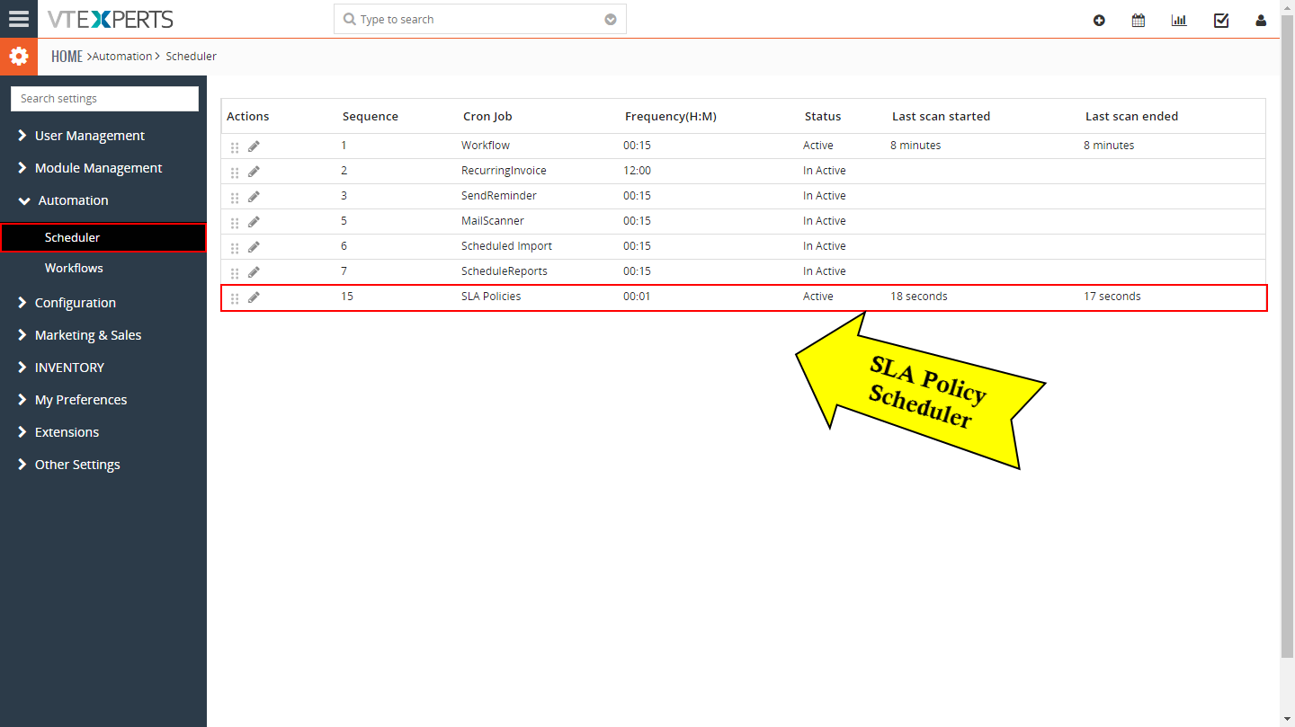Expand Configuration section
Image resolution: width=1295 pixels, height=727 pixels.
(67, 303)
